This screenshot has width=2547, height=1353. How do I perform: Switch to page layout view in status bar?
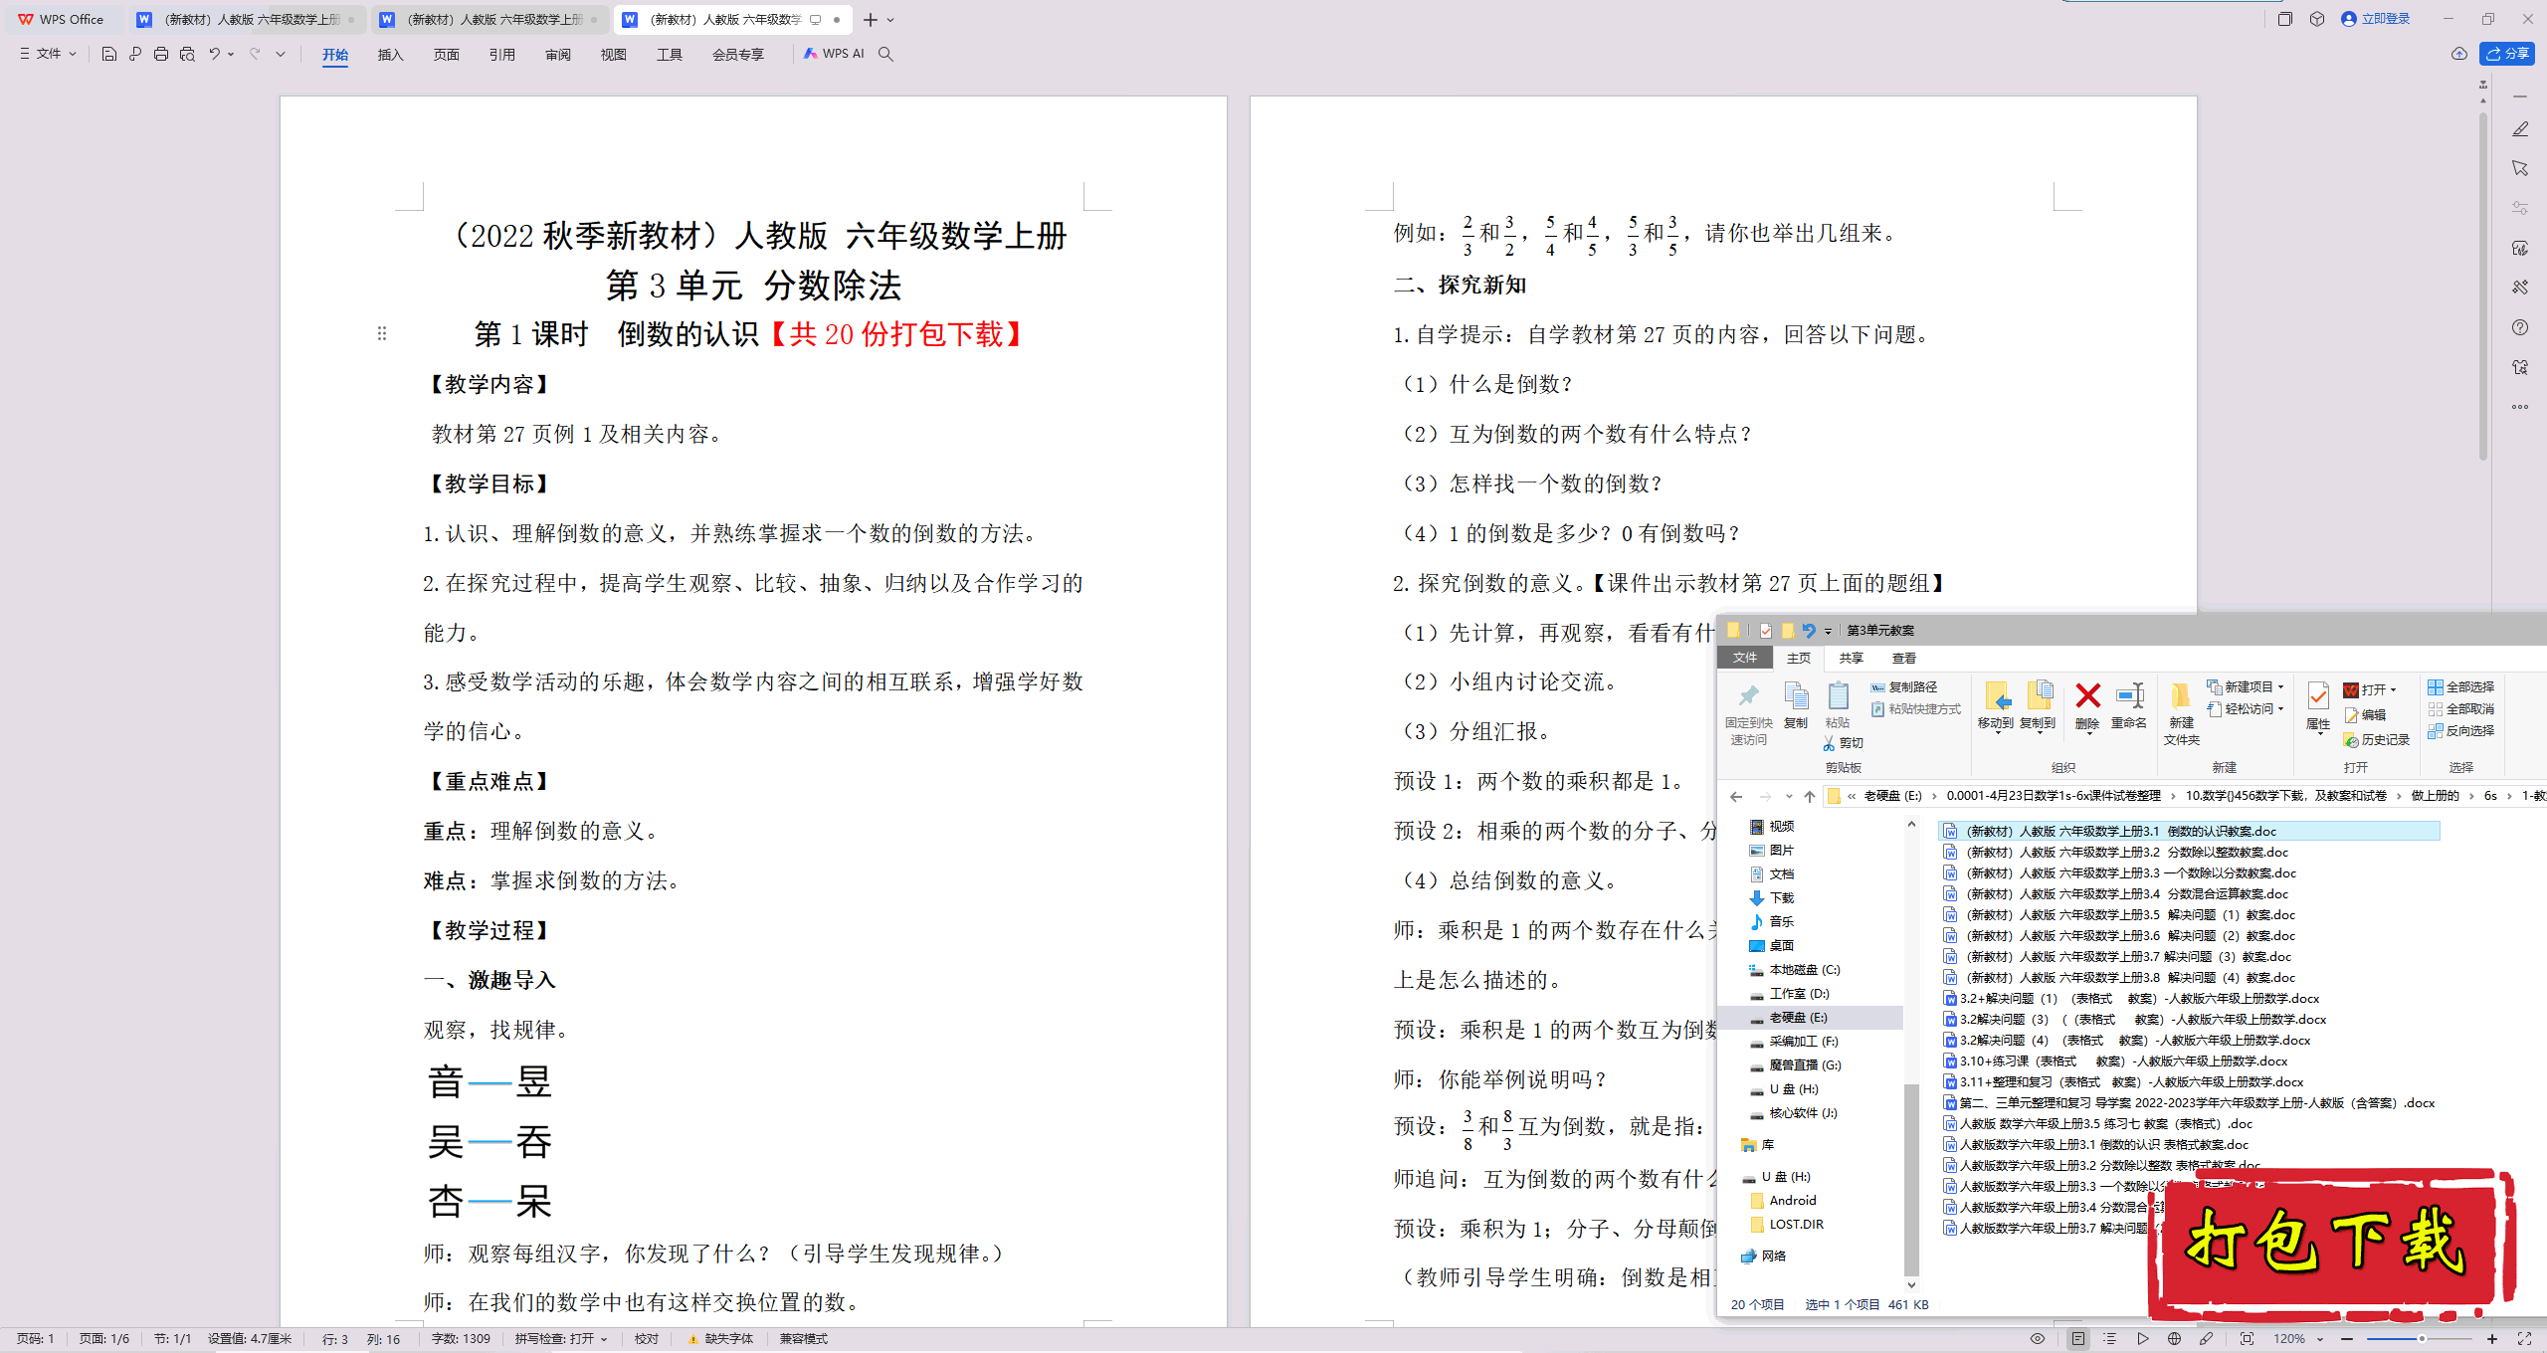(2078, 1339)
